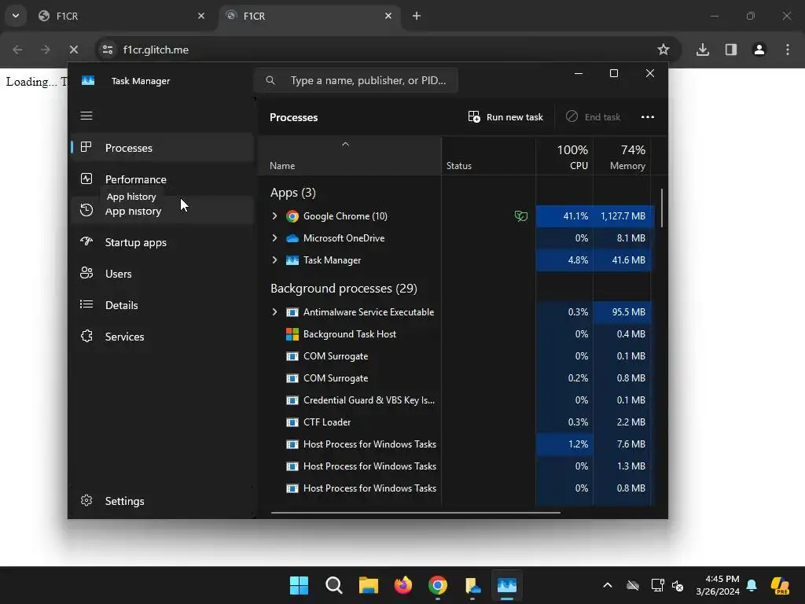Click the Google Chrome process icon
Screen dimensions: 805x604
coord(292,216)
